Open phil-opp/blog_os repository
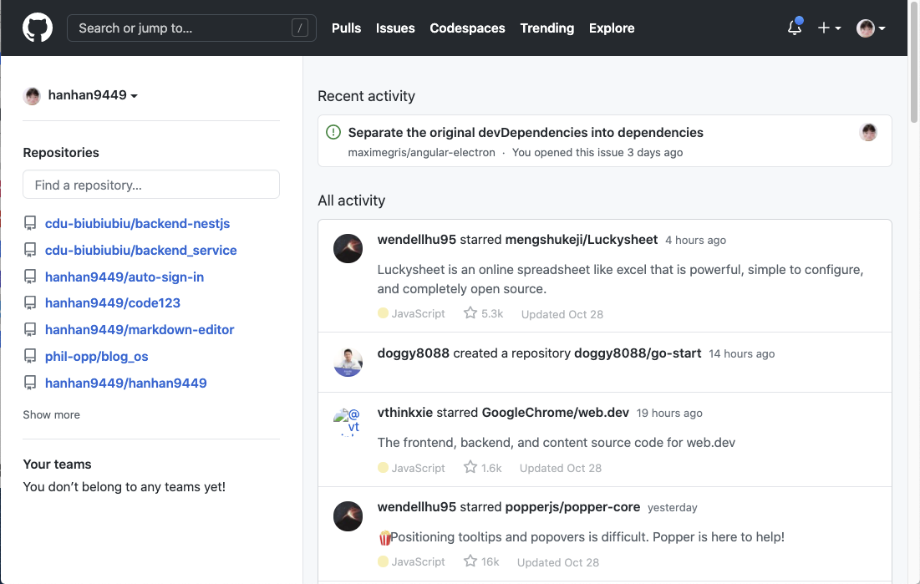The height and width of the screenshot is (584, 920). (x=96, y=356)
